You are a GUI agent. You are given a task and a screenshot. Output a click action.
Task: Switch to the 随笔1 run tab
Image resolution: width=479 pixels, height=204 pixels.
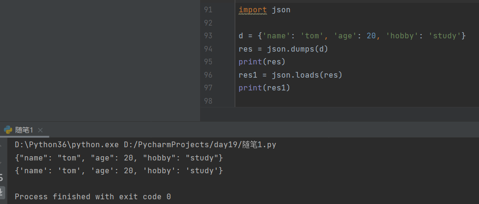pos(24,130)
